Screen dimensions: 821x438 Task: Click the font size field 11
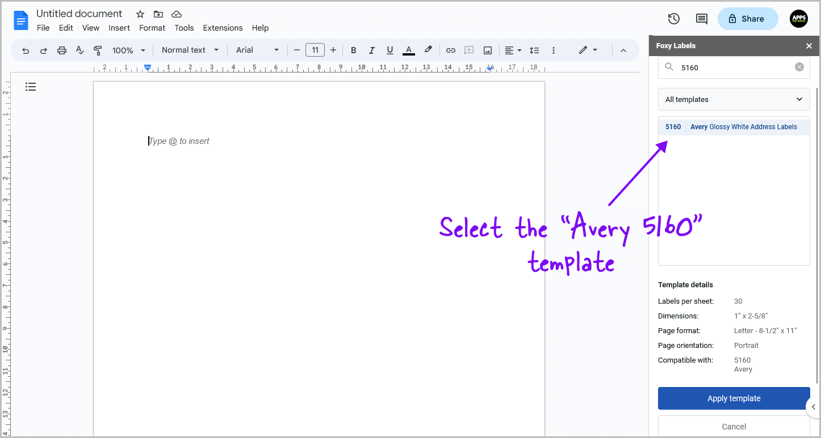pos(315,50)
